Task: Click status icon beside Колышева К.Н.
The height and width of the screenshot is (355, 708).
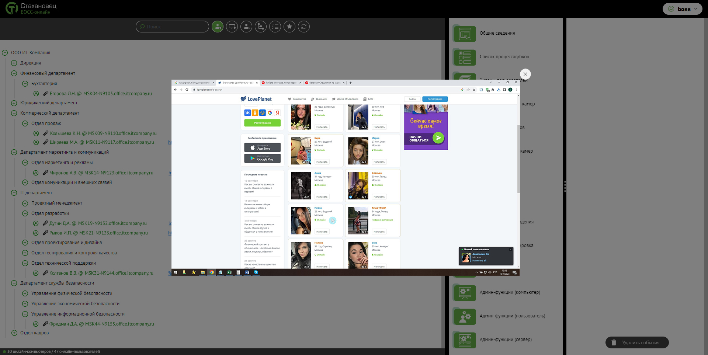Action: (x=36, y=133)
